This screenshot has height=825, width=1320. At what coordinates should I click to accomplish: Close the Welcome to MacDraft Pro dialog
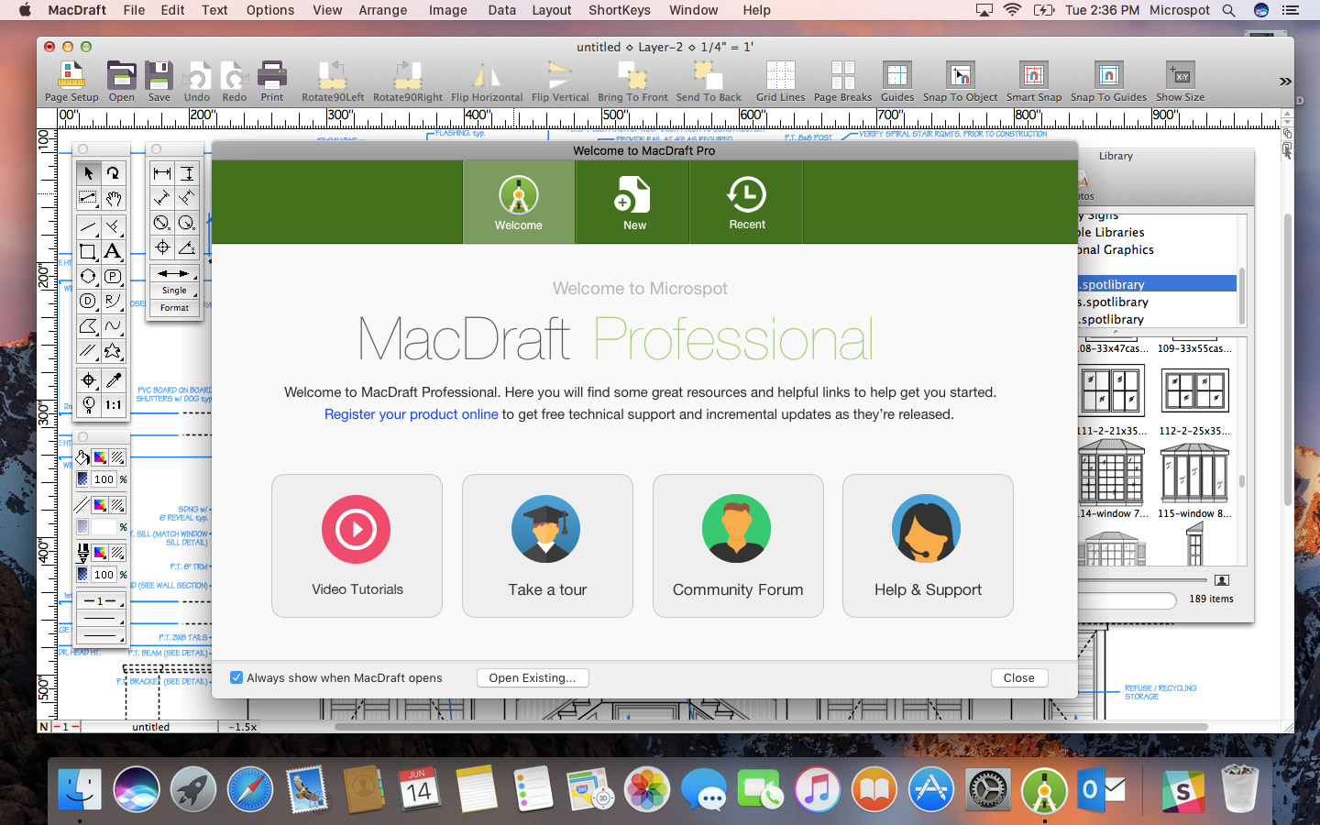(x=1018, y=677)
